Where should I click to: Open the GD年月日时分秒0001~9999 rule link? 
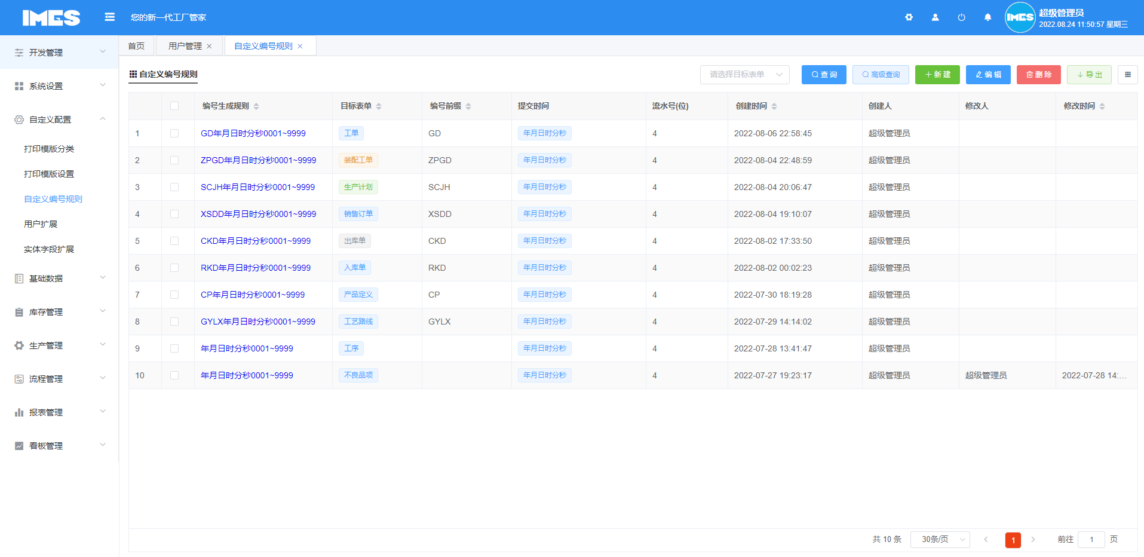point(253,133)
